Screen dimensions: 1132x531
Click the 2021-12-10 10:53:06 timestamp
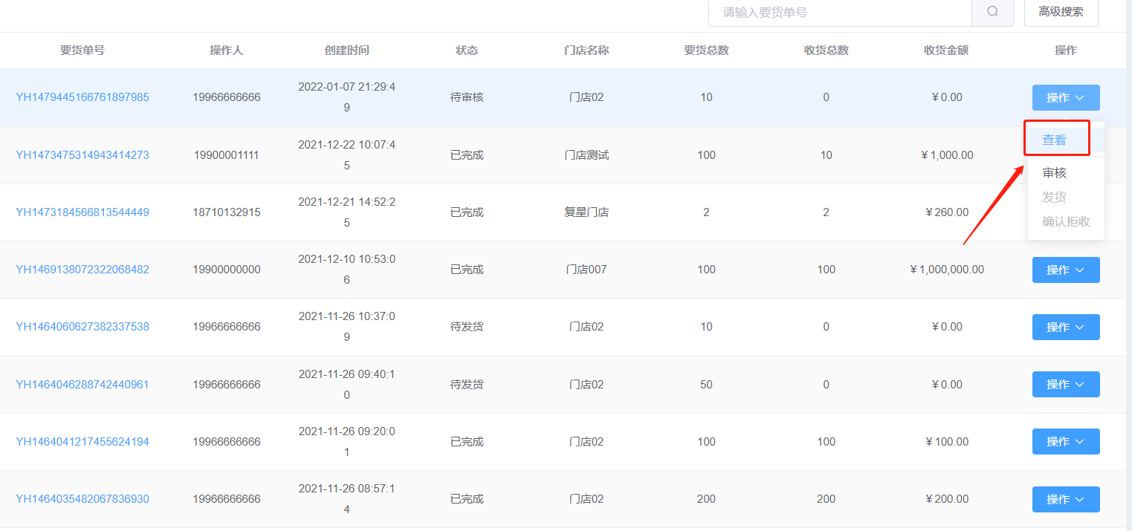[x=347, y=270]
